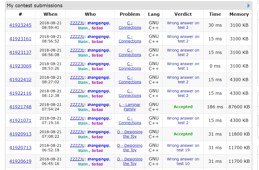This screenshot has width=259, height=170.
Task: Click the 'Wrong answer on test 19' verdict
Action: click(183, 148)
